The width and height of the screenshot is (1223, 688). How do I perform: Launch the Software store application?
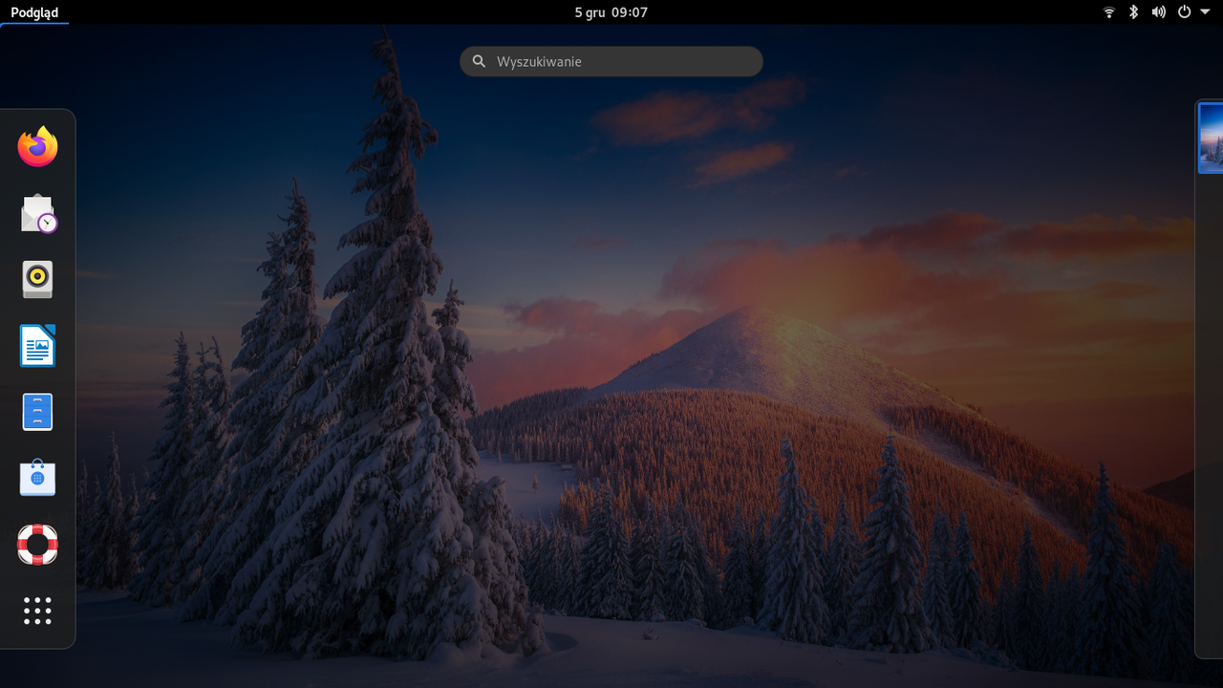pyautogui.click(x=37, y=478)
